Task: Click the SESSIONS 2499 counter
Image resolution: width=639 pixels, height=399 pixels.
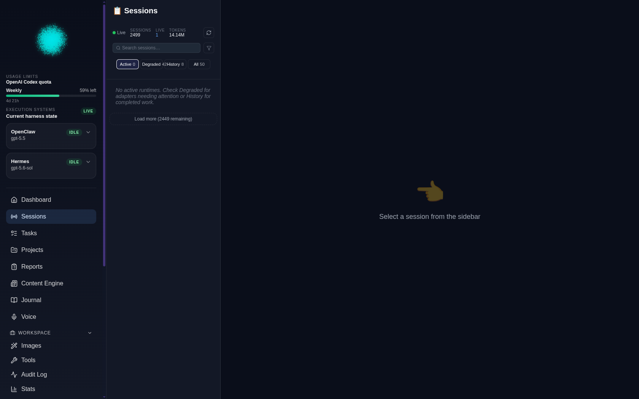Action: point(140,33)
